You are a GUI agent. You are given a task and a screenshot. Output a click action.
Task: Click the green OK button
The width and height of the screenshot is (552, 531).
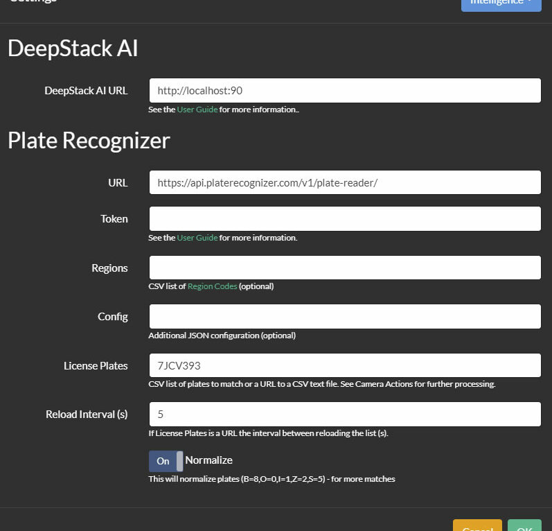pyautogui.click(x=524, y=525)
